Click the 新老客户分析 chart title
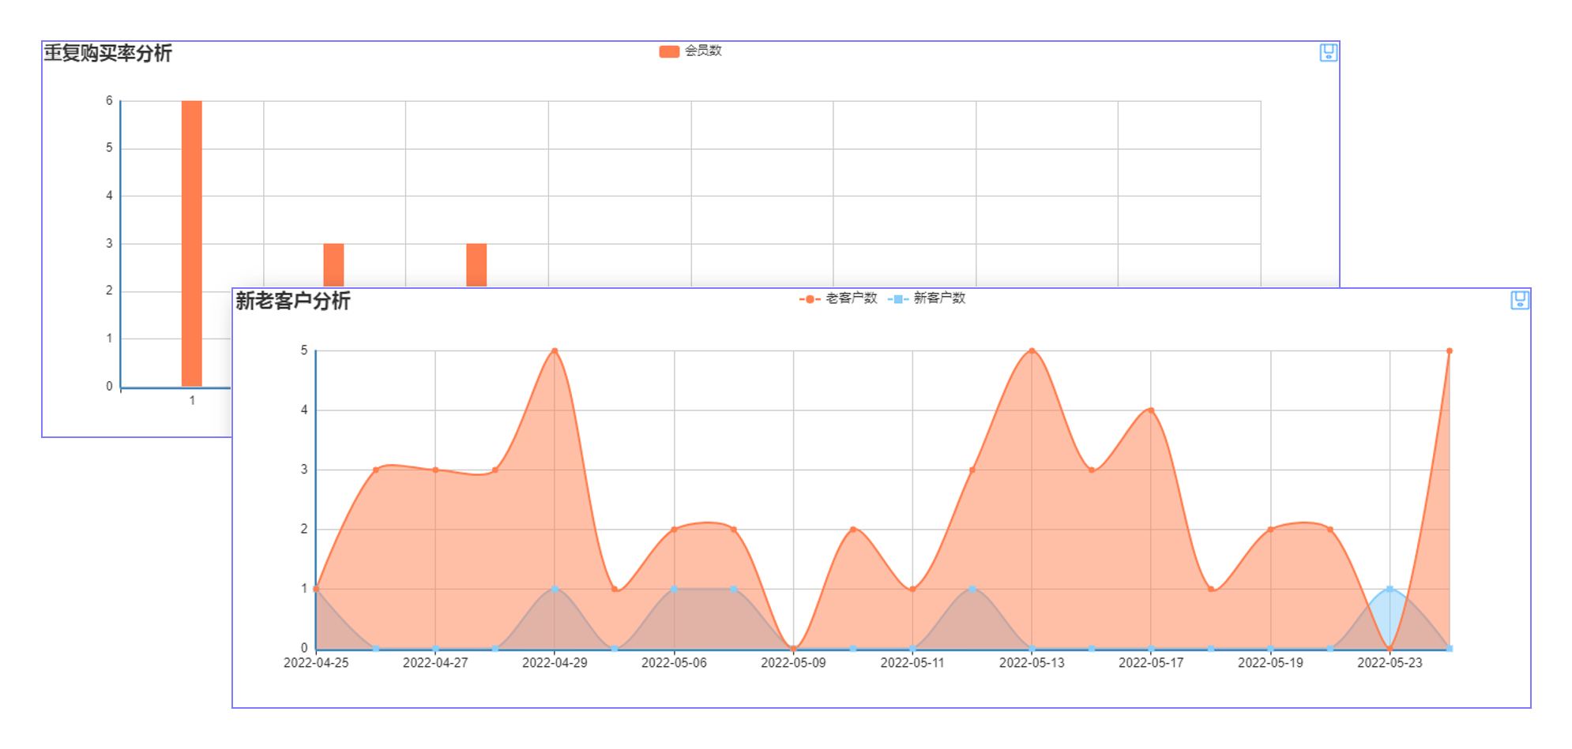This screenshot has width=1572, height=749. click(293, 301)
